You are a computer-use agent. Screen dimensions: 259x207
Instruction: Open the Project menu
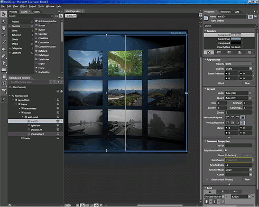[33, 6]
